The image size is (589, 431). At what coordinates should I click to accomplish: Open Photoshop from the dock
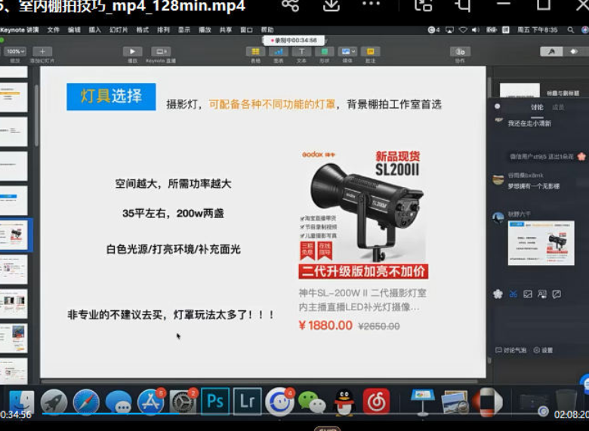pyautogui.click(x=214, y=400)
